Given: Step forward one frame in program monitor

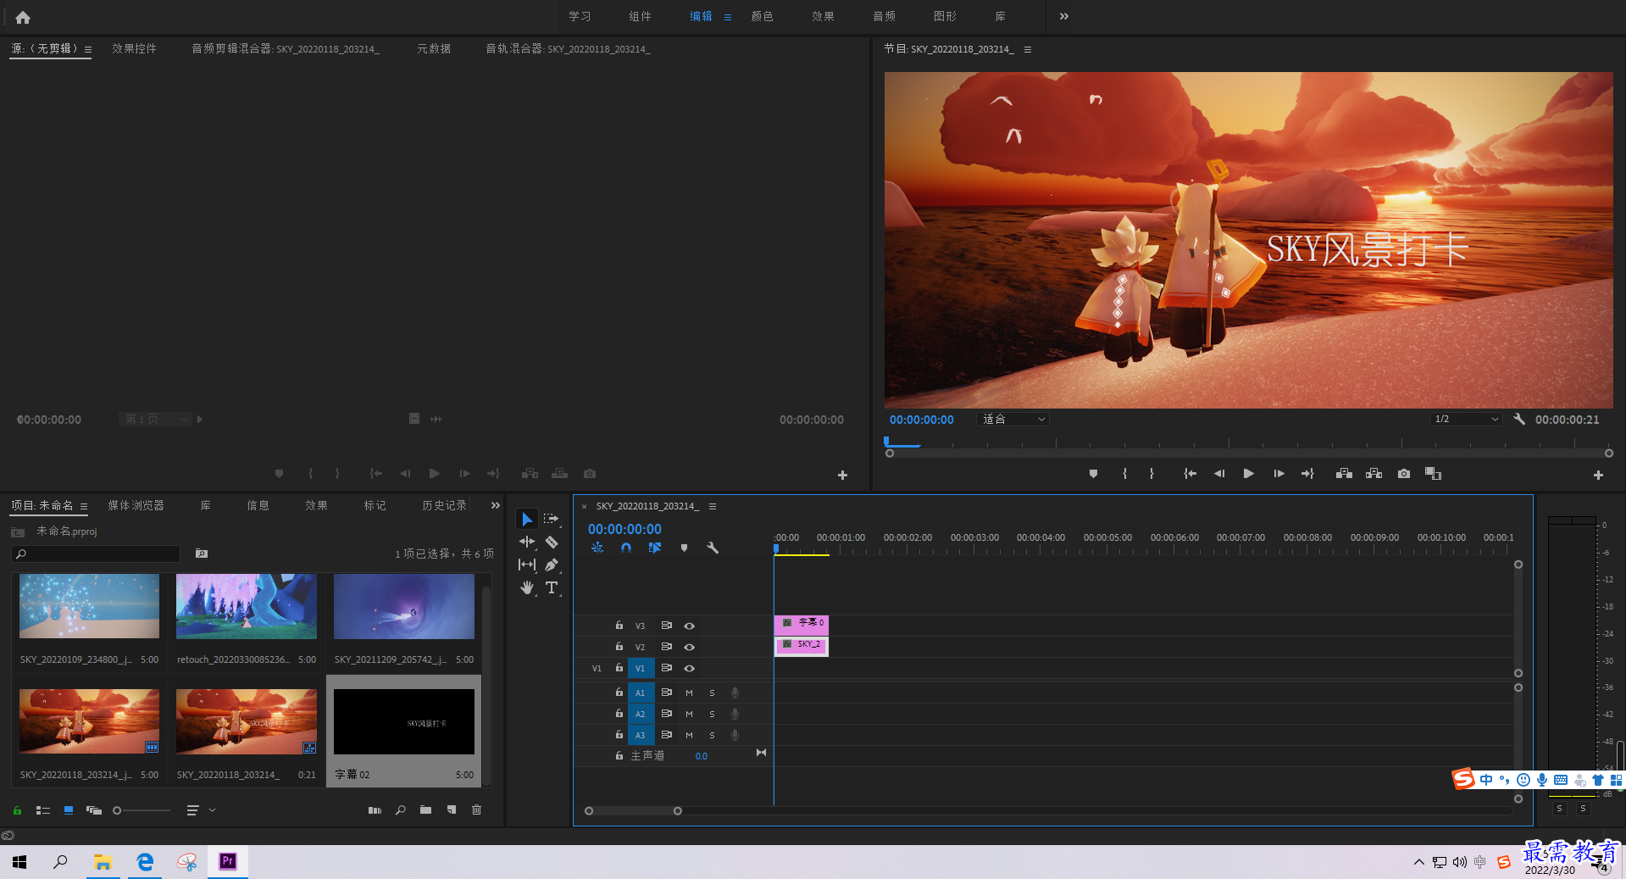Looking at the screenshot, I should [x=1279, y=474].
